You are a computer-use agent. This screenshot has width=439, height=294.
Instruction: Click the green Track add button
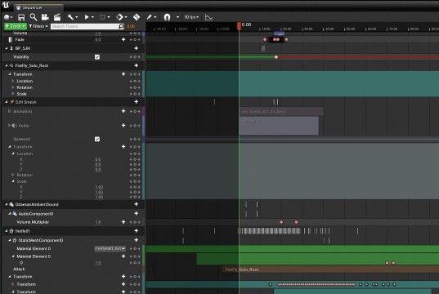(x=16, y=26)
